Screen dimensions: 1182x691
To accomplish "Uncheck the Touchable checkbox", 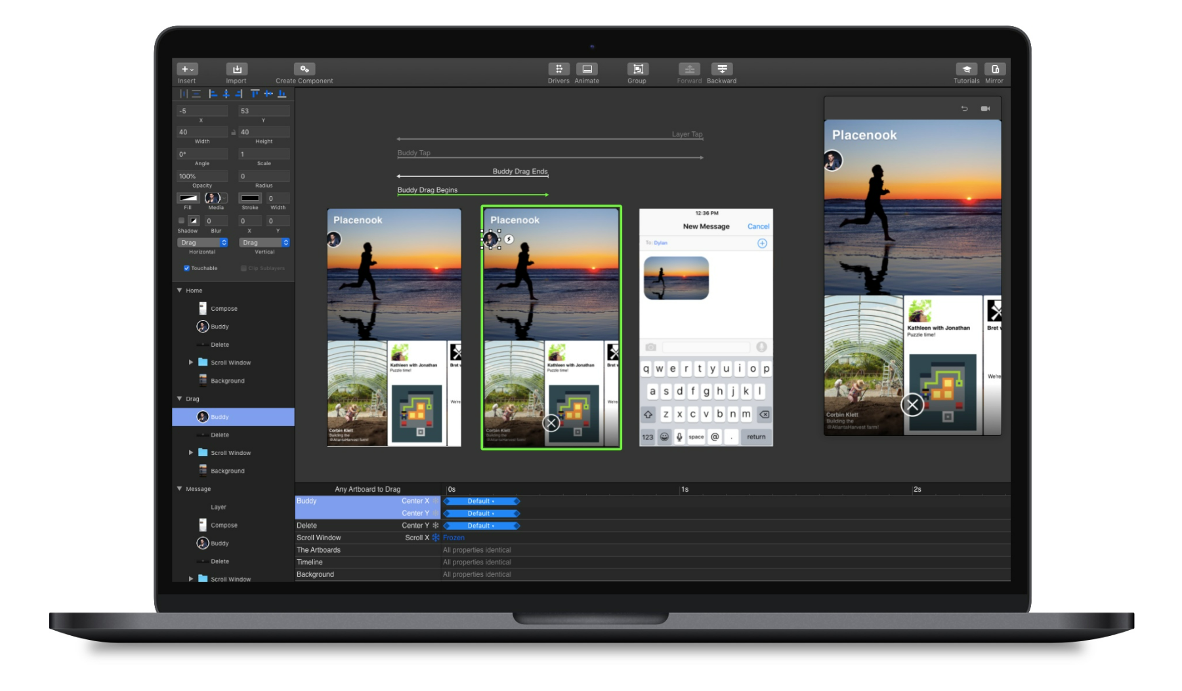I will [186, 268].
